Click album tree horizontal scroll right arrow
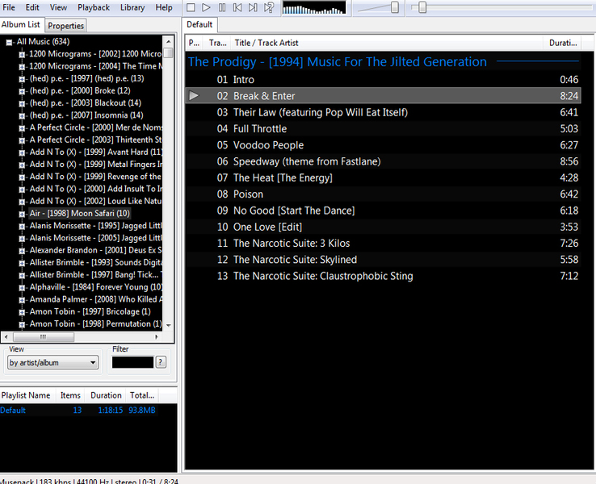Image resolution: width=596 pixels, height=484 pixels. 157,336
